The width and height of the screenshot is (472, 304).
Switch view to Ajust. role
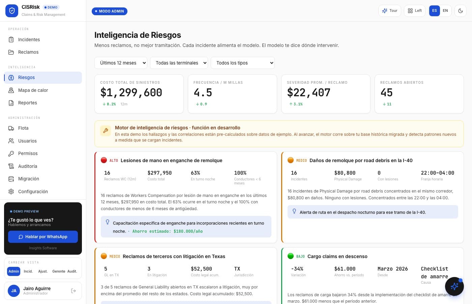(x=43, y=271)
